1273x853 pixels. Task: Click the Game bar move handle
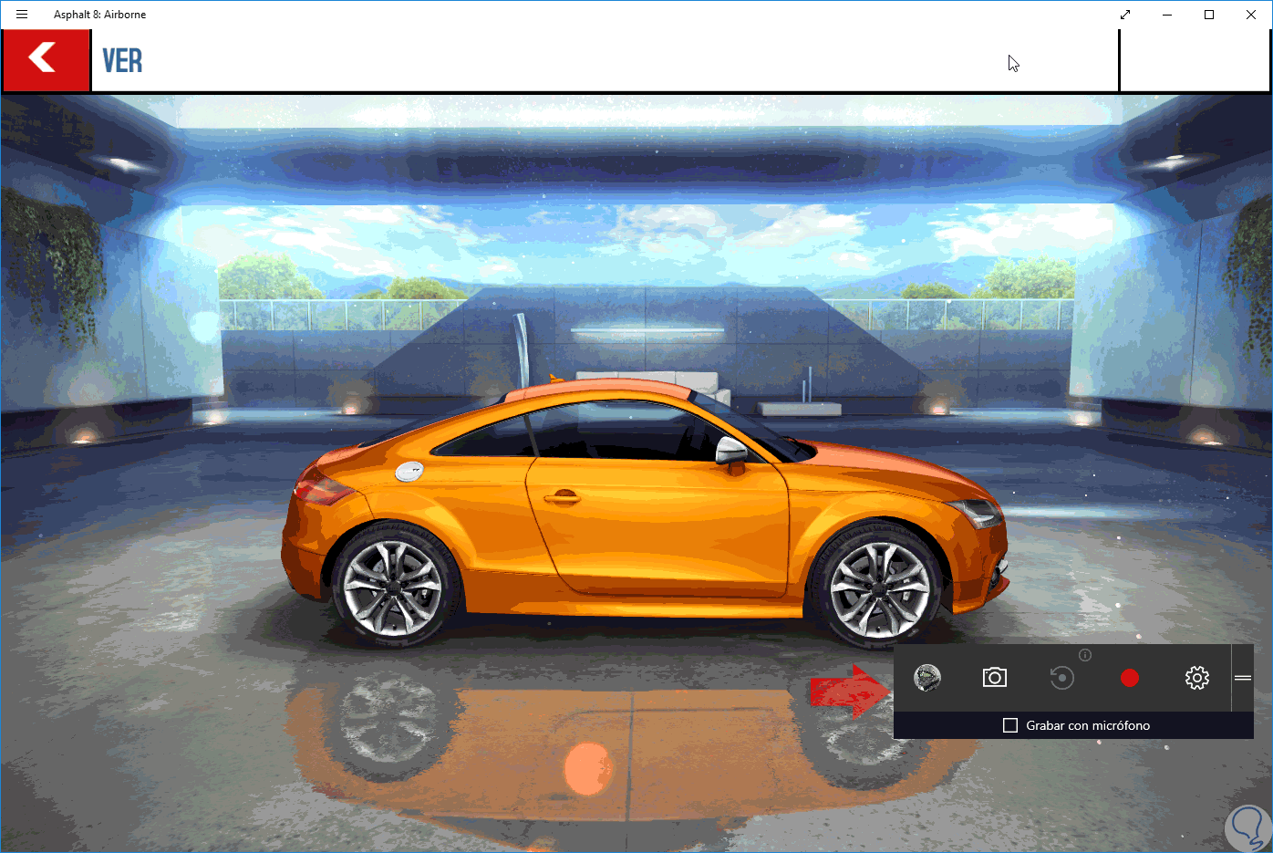(1243, 678)
